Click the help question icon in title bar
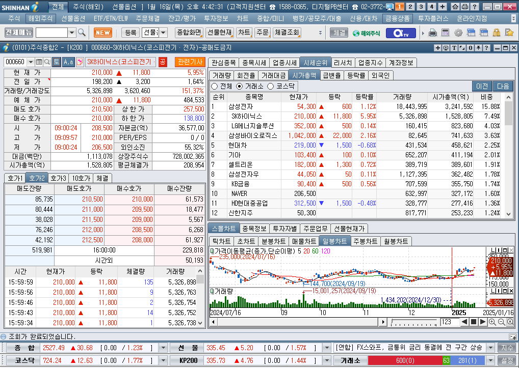The image size is (519, 368). point(474,7)
